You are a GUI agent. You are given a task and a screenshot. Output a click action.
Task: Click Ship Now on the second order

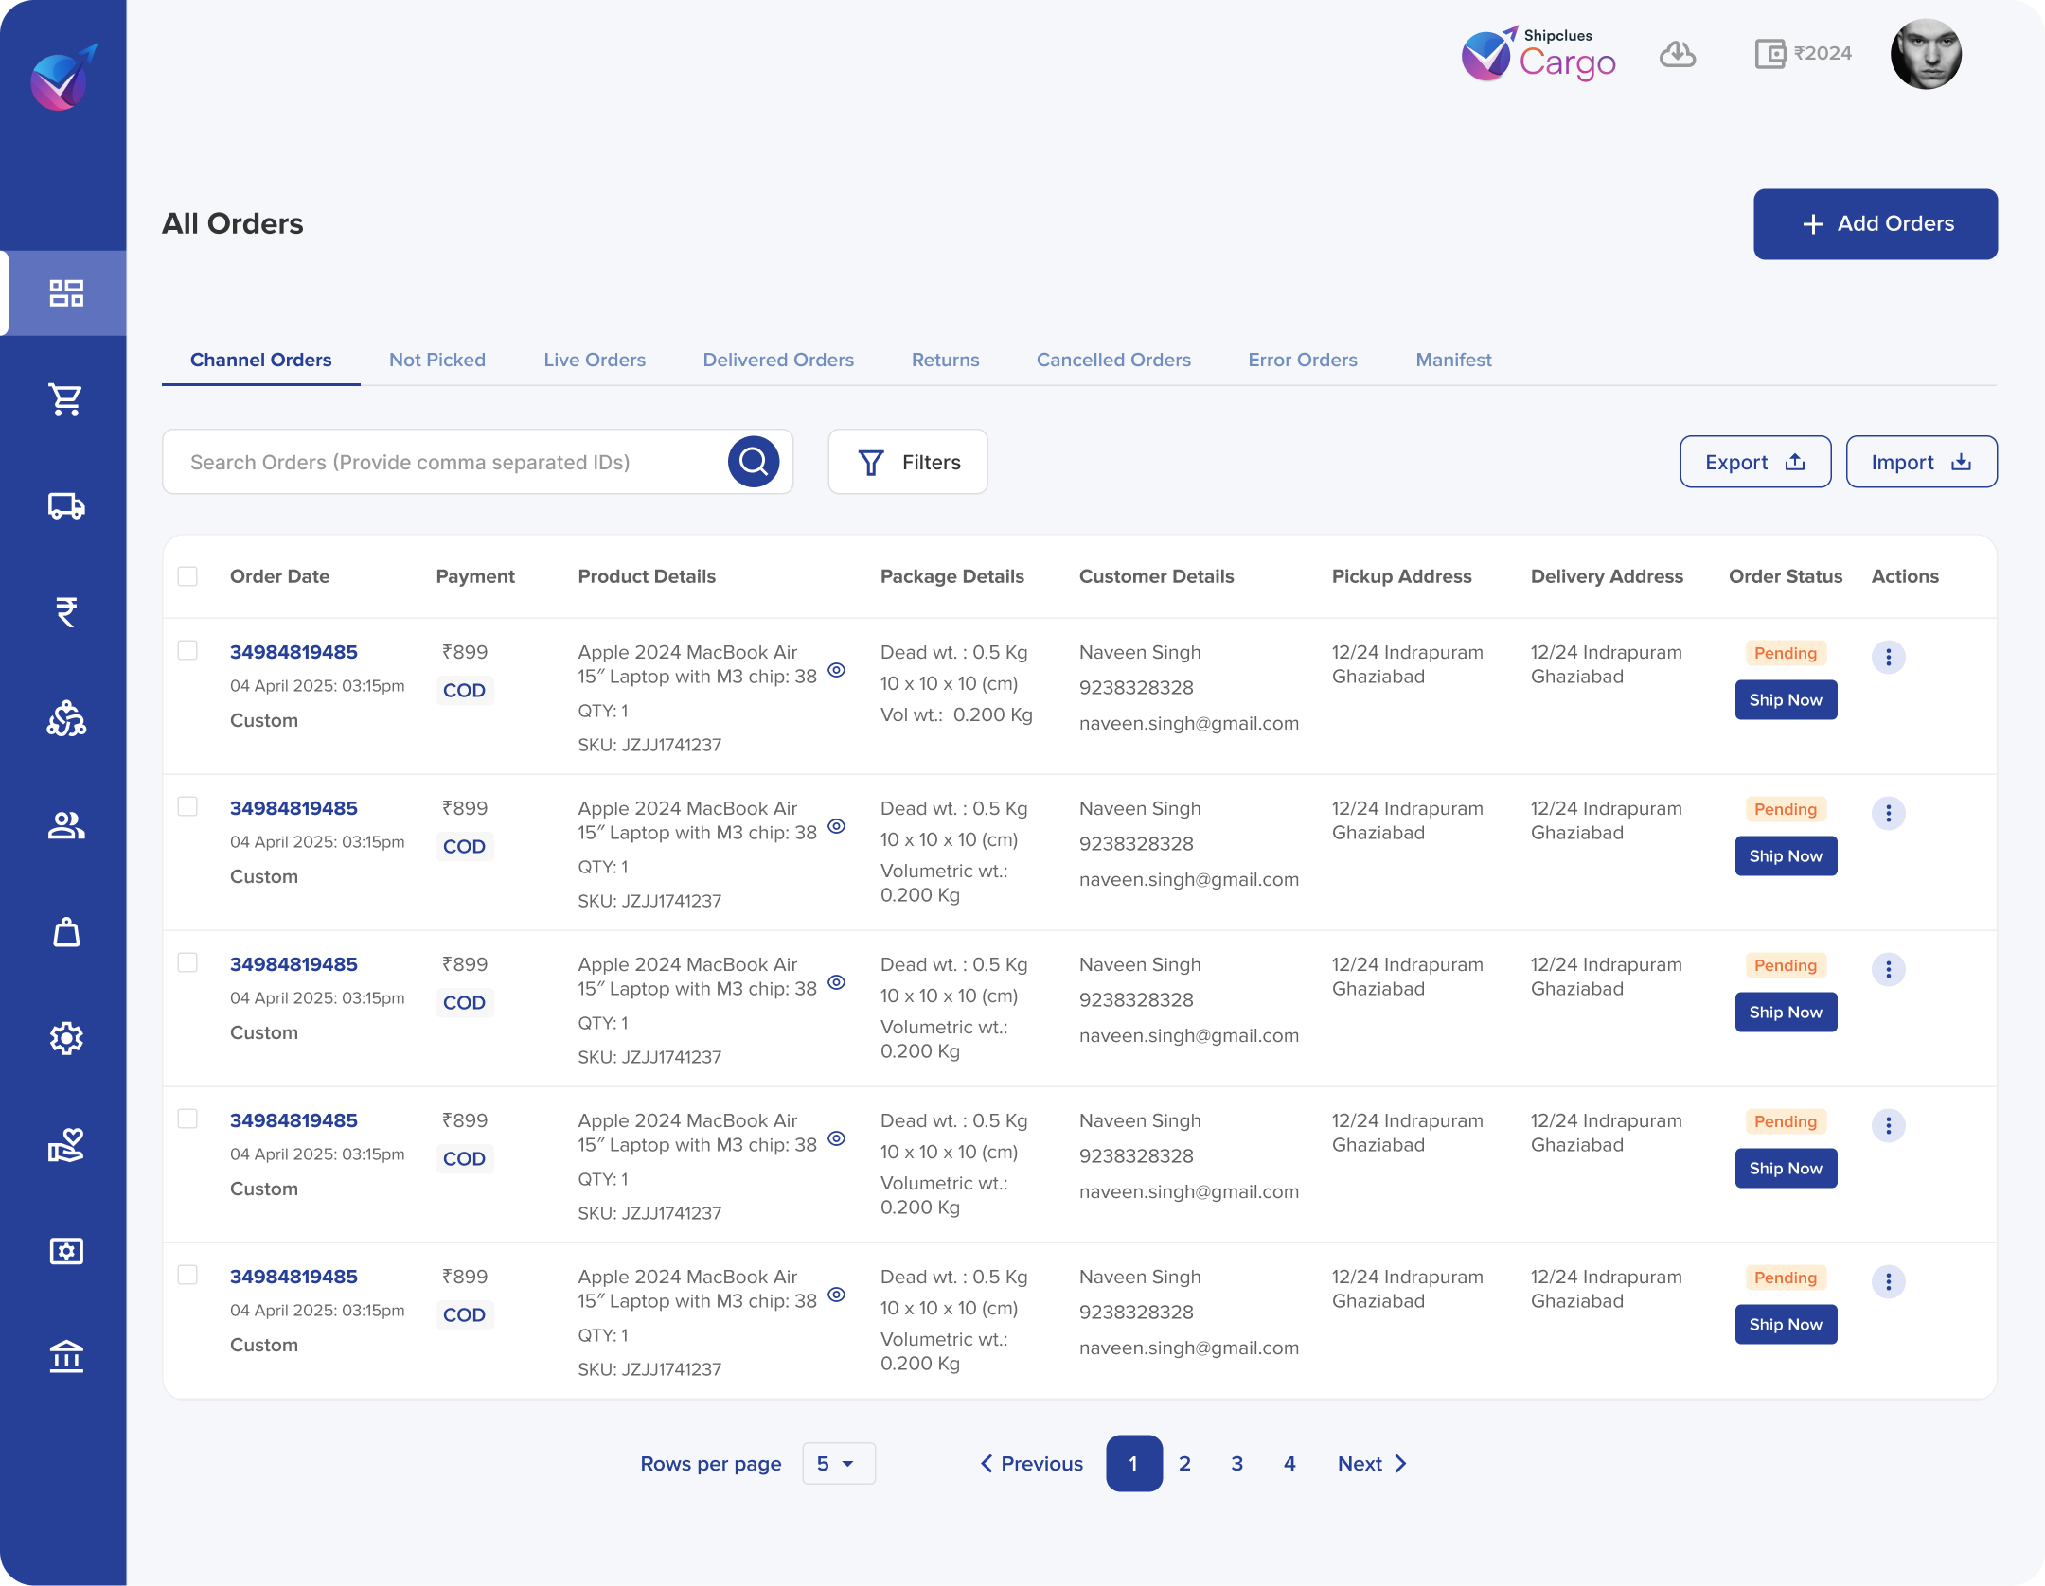pyautogui.click(x=1785, y=856)
